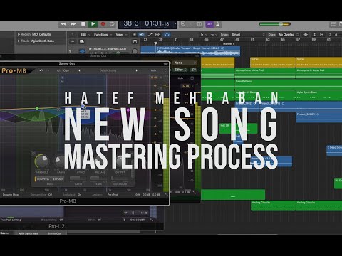This screenshot has width=342, height=256.
Task: Click the grid view icon in tracks menu bar
Action: (x=134, y=35)
